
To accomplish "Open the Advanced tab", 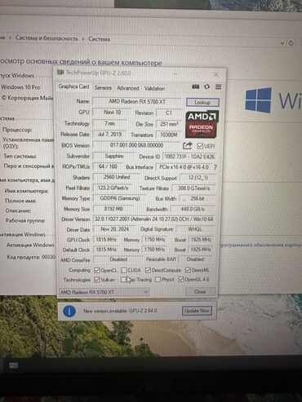I will [128, 88].
